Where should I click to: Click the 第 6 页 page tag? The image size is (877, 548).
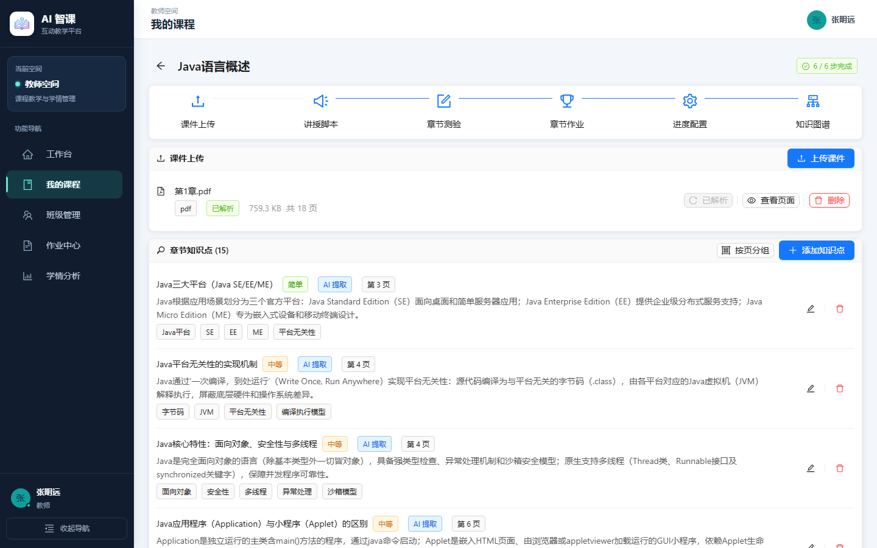click(468, 524)
